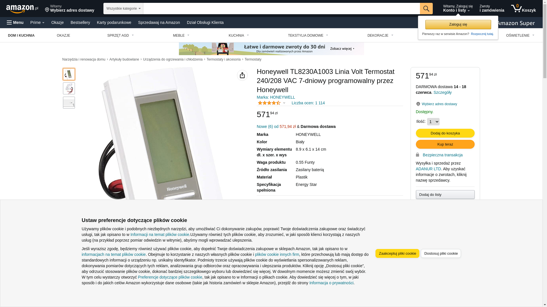The height and width of the screenshot is (307, 547).
Task: Click the Amazon.pl logo
Action: [22, 9]
